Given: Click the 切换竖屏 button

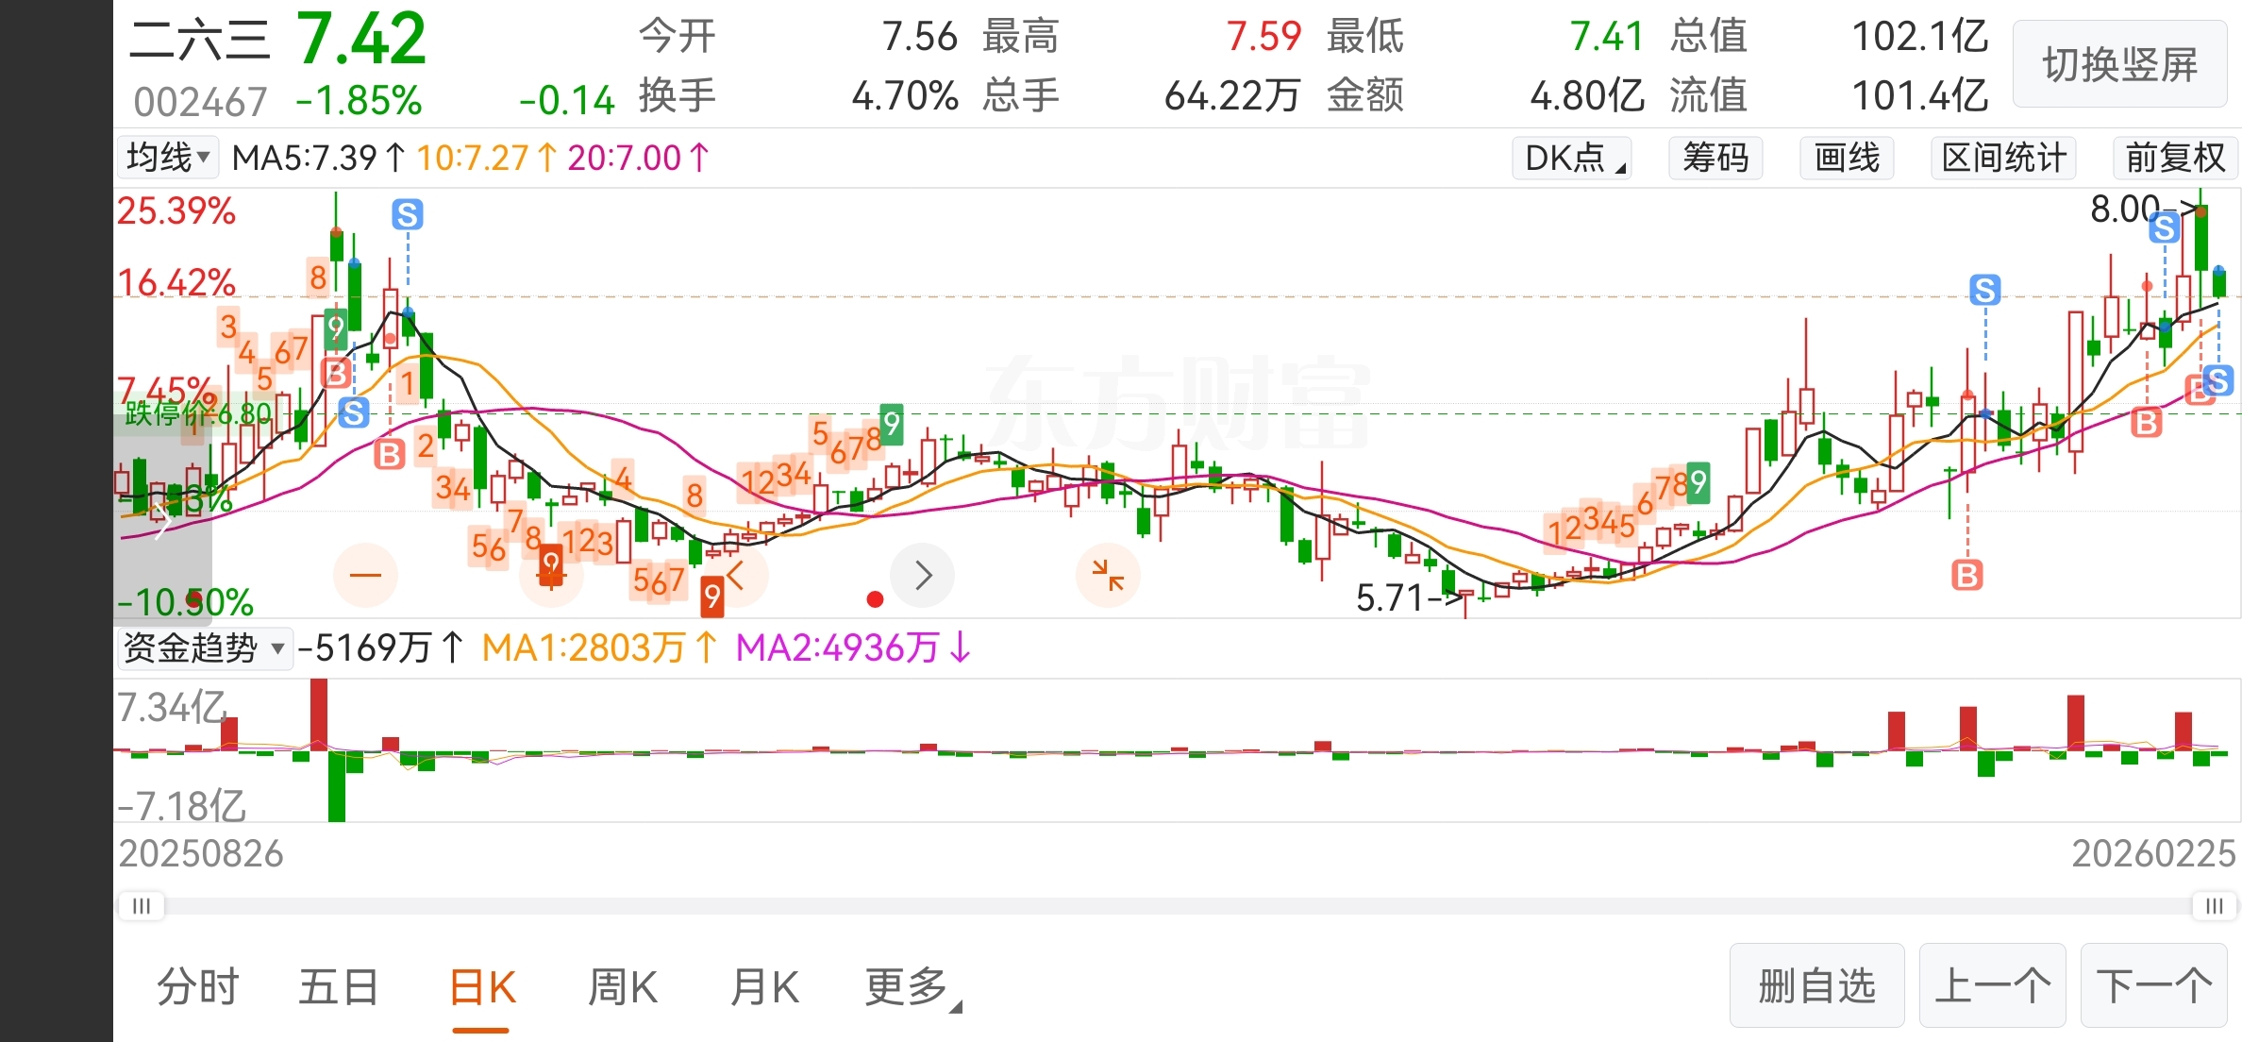Looking at the screenshot, I should [2119, 65].
